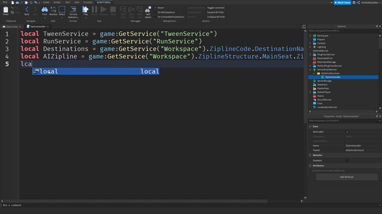Click the editor horizontal scrollbar
The width and height of the screenshot is (382, 214).
pyautogui.click(x=135, y=201)
